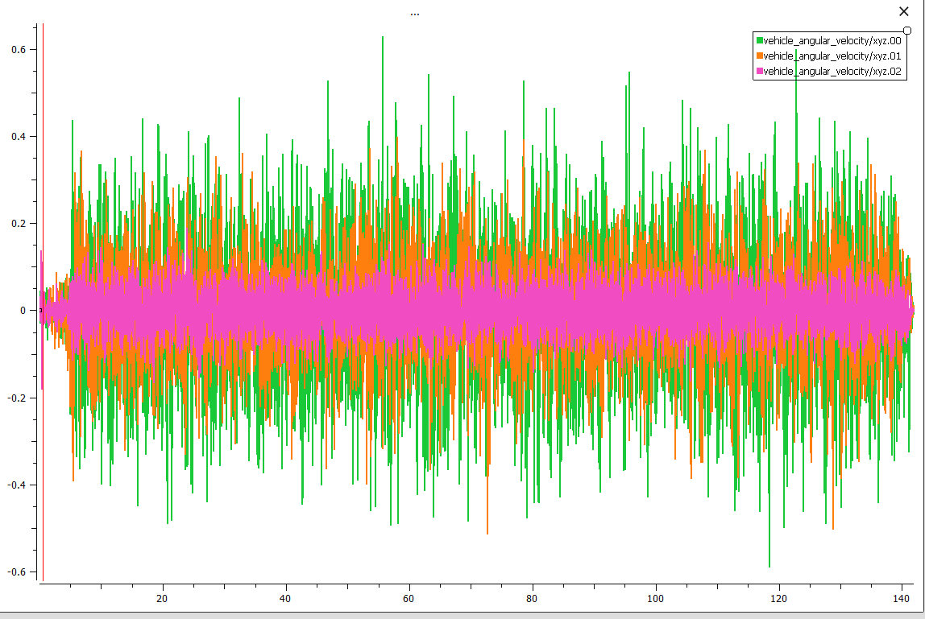Click the -0.4 label on Y axis
The image size is (925, 619).
[16, 485]
